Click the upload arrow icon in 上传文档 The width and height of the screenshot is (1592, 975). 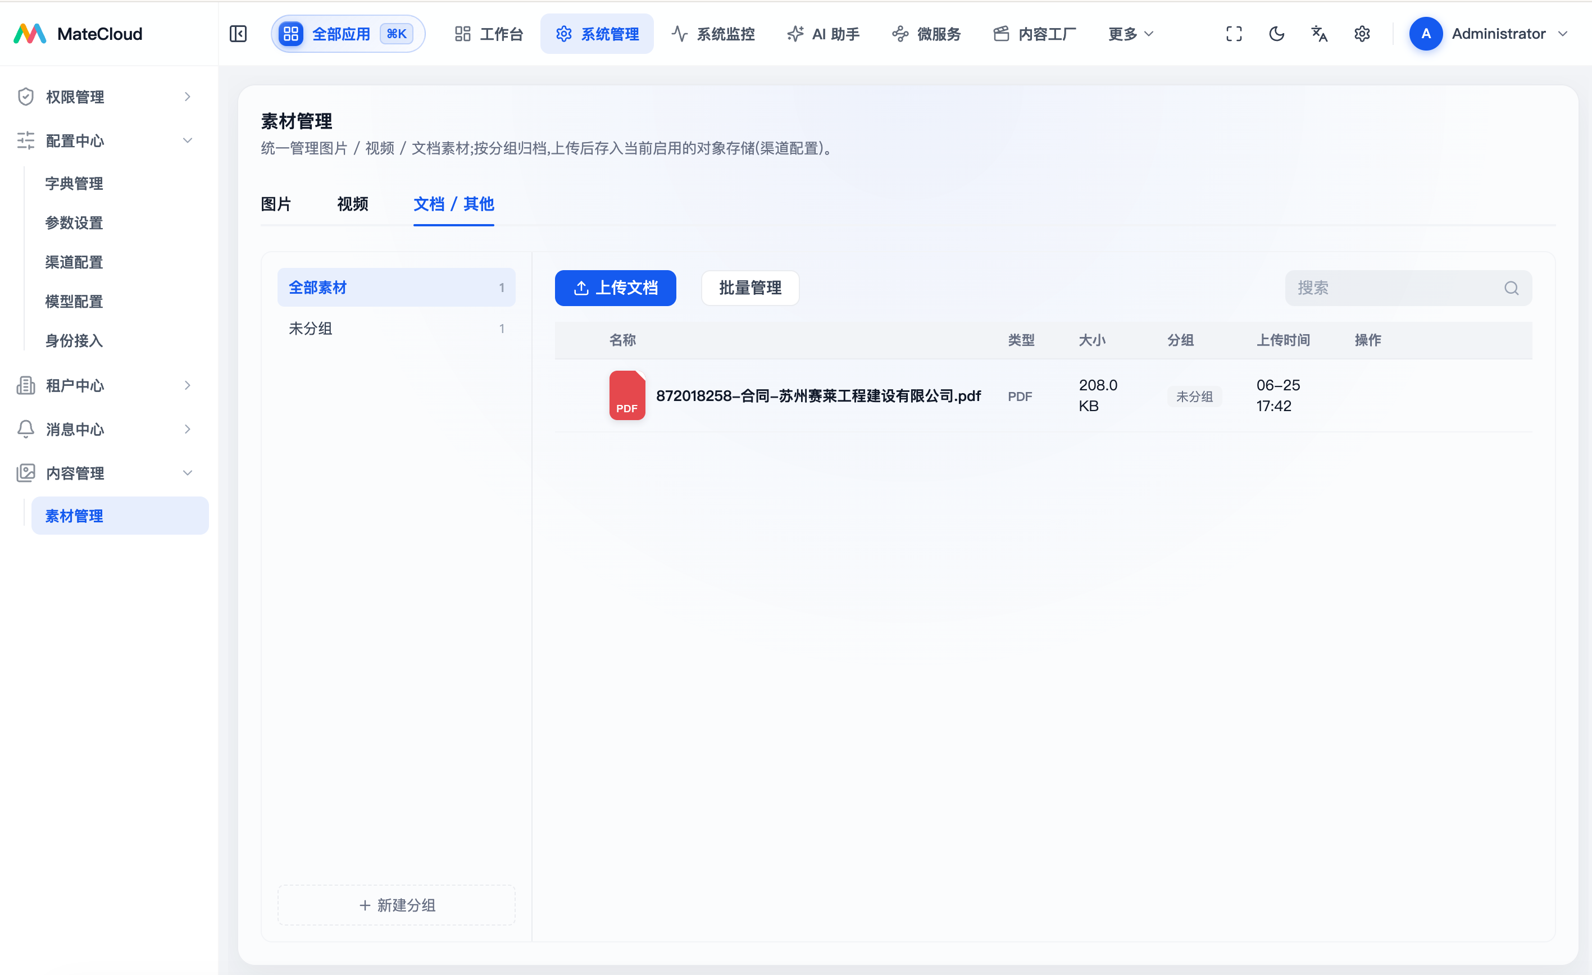pos(580,288)
